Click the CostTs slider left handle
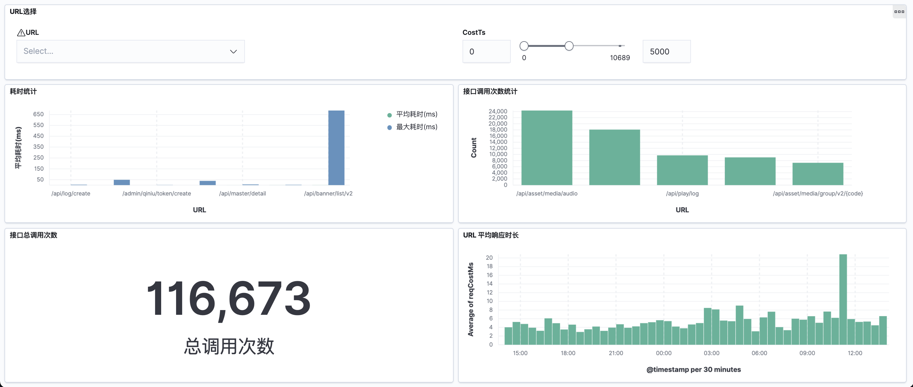The image size is (913, 387). coord(524,46)
